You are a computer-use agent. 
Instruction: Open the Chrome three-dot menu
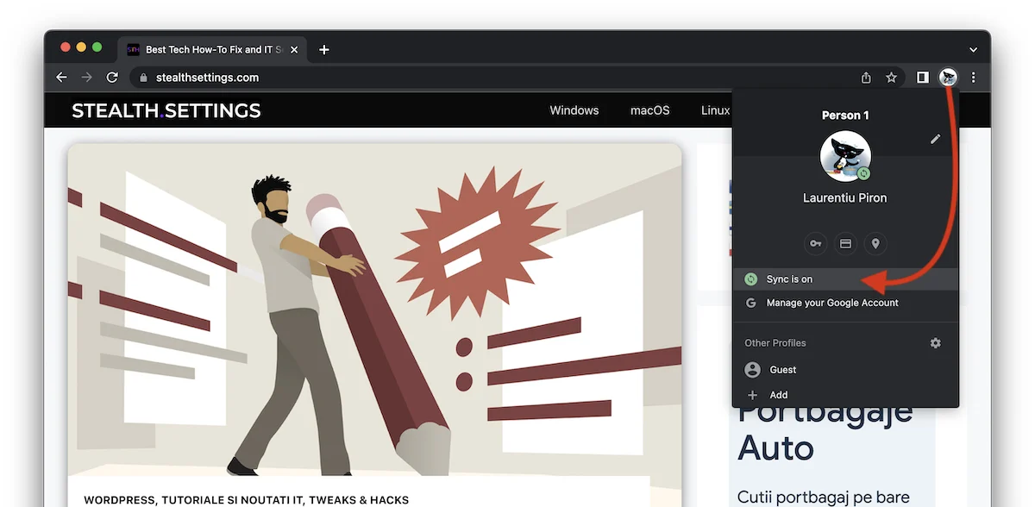pyautogui.click(x=974, y=78)
